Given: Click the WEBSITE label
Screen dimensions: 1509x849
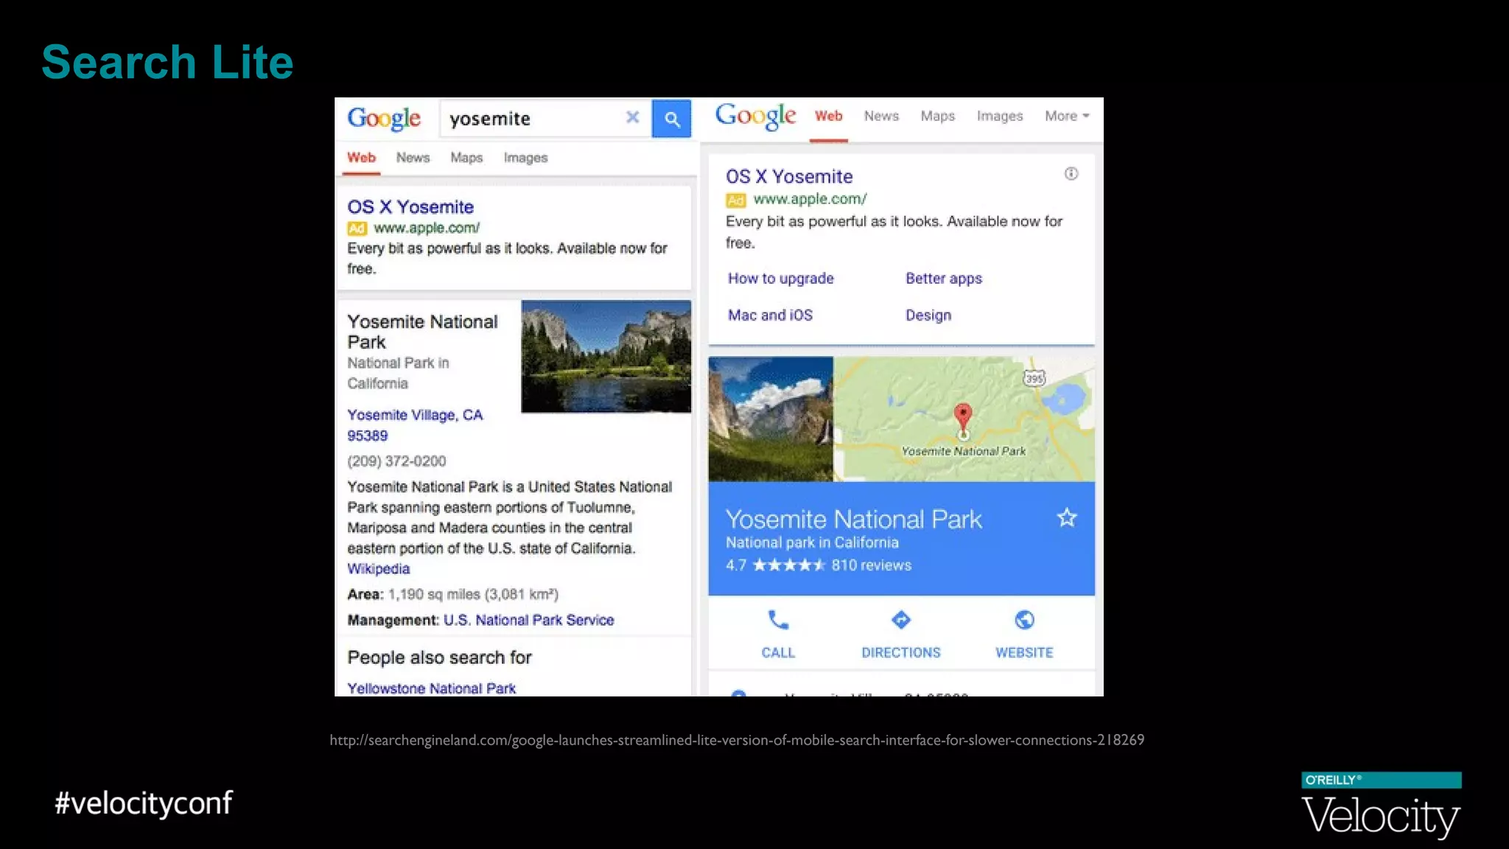Looking at the screenshot, I should point(1024,653).
